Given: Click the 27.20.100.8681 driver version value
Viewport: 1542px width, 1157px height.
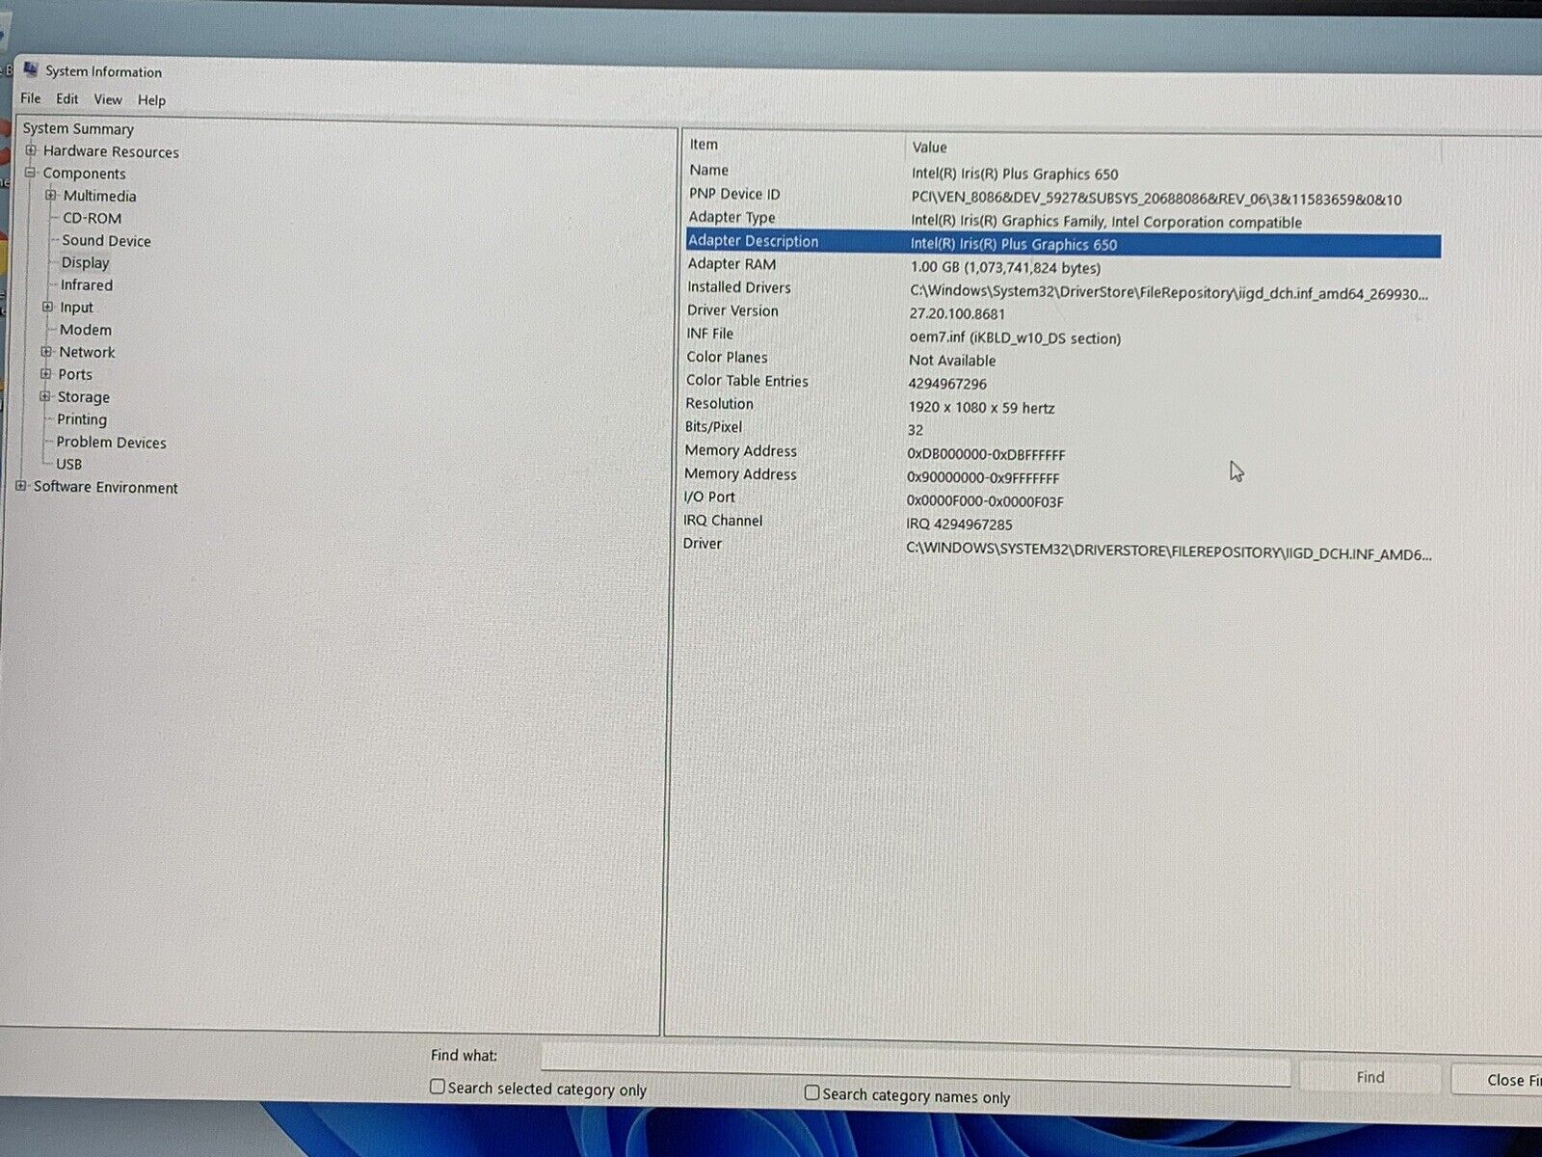Looking at the screenshot, I should tap(957, 313).
